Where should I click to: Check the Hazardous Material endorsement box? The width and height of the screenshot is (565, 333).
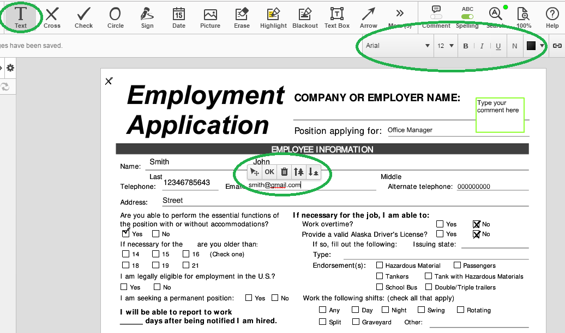[380, 265]
